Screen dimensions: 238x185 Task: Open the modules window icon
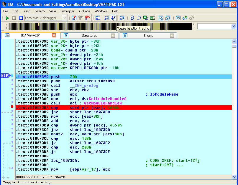pyautogui.click(x=168, y=18)
